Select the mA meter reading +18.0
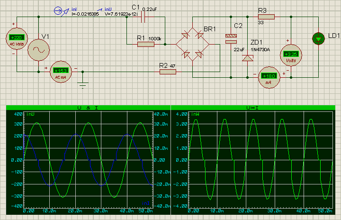The image size is (341, 220). 269,77
